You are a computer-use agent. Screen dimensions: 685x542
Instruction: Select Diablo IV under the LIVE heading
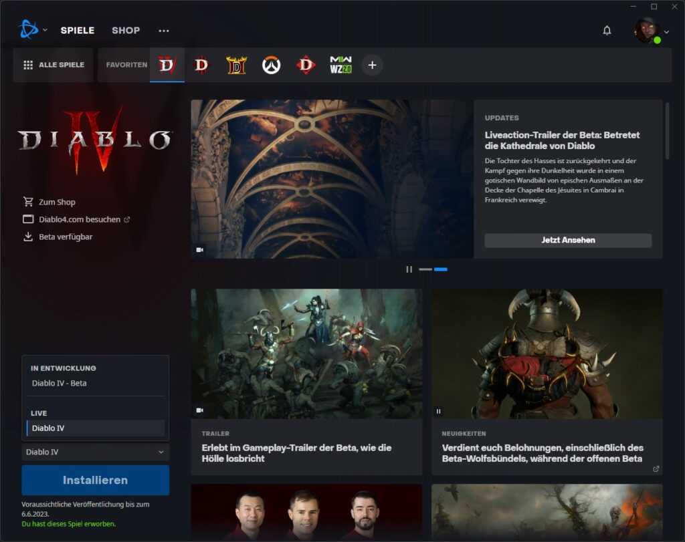click(95, 428)
